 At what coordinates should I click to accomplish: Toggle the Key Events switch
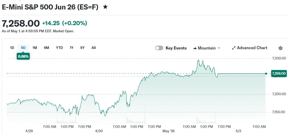click(159, 48)
